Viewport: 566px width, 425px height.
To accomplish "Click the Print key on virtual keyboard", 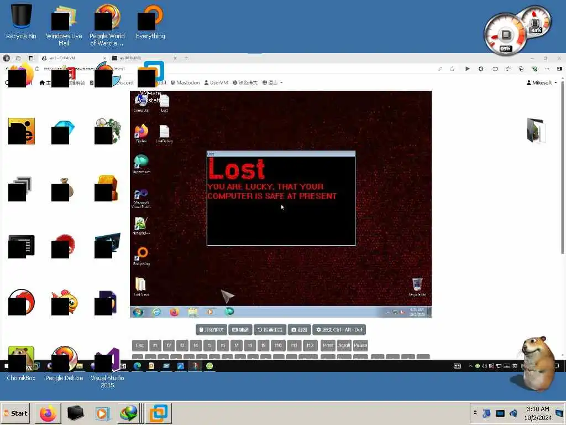I will (328, 345).
